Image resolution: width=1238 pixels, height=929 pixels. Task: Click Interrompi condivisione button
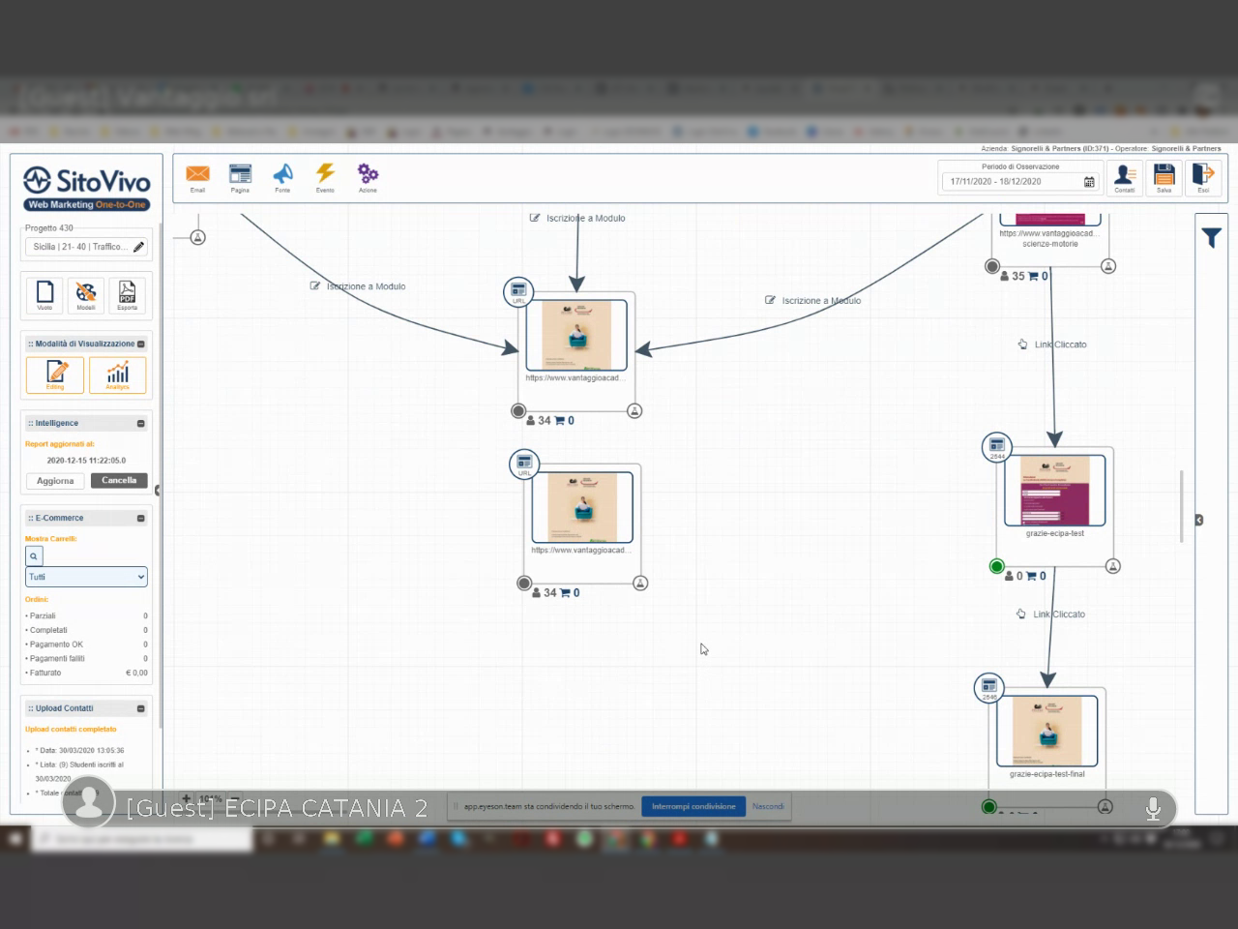coord(693,806)
